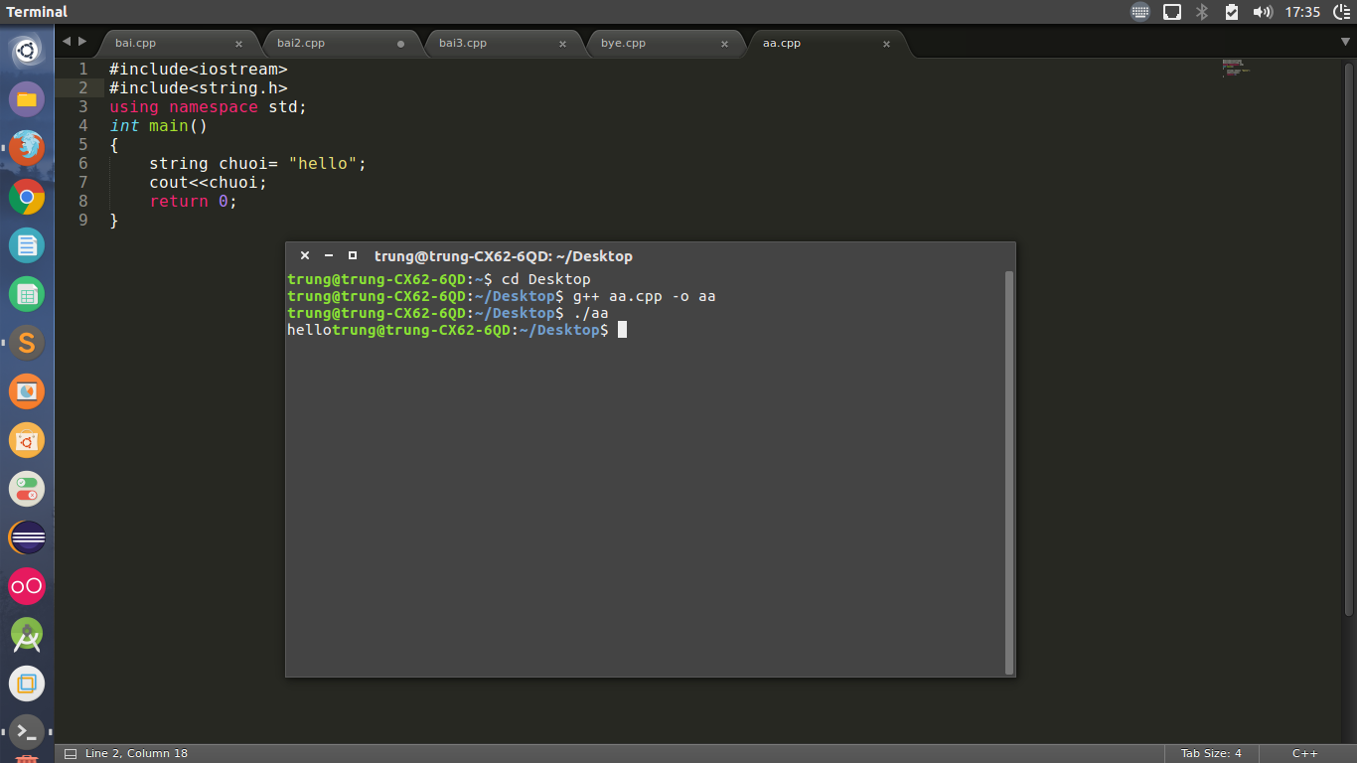Switch to Sublime Text from the dock
Screen dimensions: 1357x763
coord(27,343)
